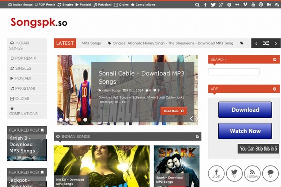Open MP3 Songs ticker link
This screenshot has height=187, width=281.
[x=91, y=43]
